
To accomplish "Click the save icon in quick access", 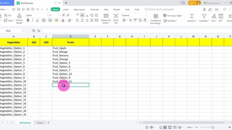I will pos(18,9).
